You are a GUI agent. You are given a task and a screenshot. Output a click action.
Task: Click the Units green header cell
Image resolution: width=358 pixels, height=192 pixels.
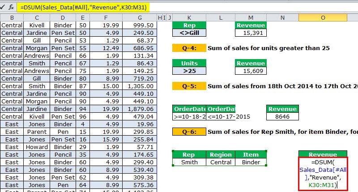click(x=189, y=63)
